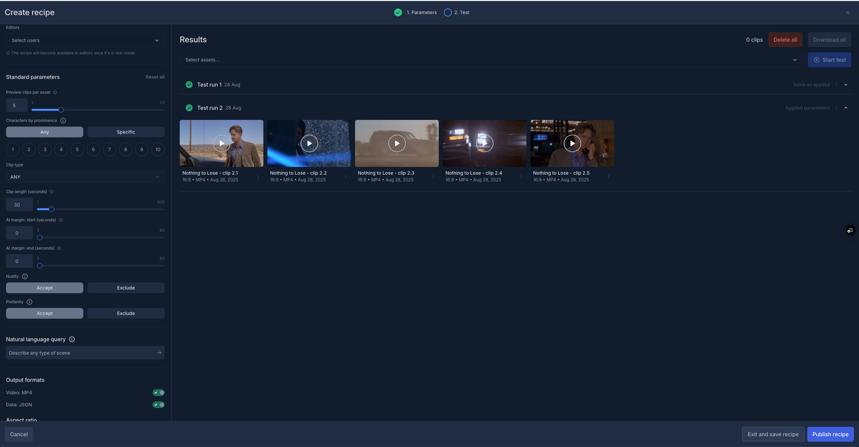This screenshot has height=447, width=859.
Task: Play Nothing to Lose clip 2.5
Action: coord(572,143)
